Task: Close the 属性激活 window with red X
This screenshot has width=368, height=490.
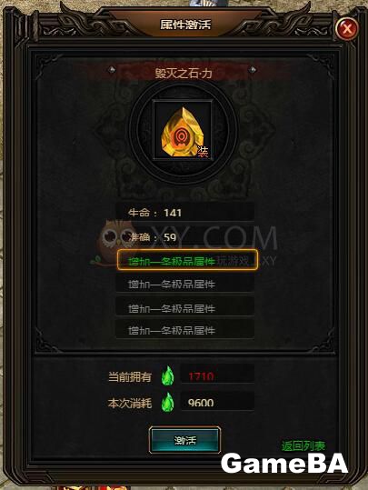Action: tap(347, 29)
